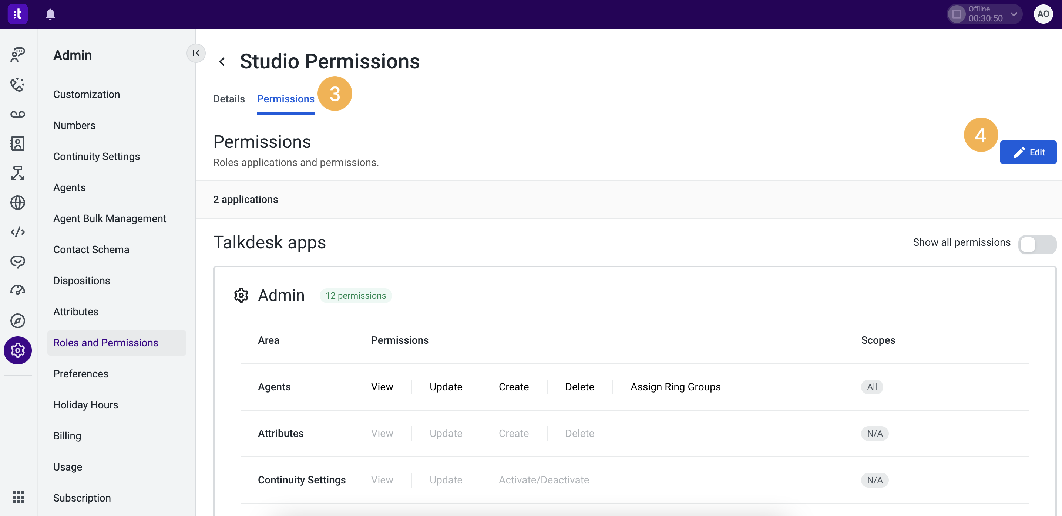
Task: Click the AO user avatar
Action: (x=1043, y=14)
